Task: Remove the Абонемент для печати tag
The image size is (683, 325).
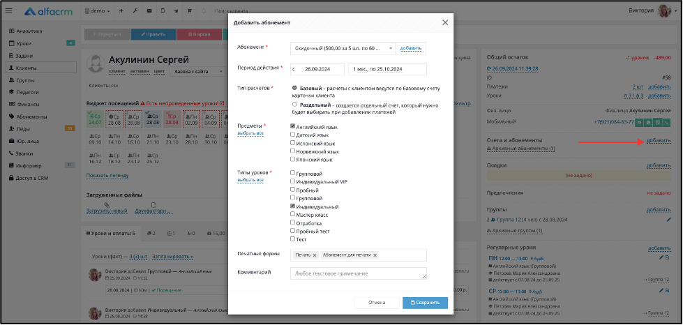Action: 375,255
